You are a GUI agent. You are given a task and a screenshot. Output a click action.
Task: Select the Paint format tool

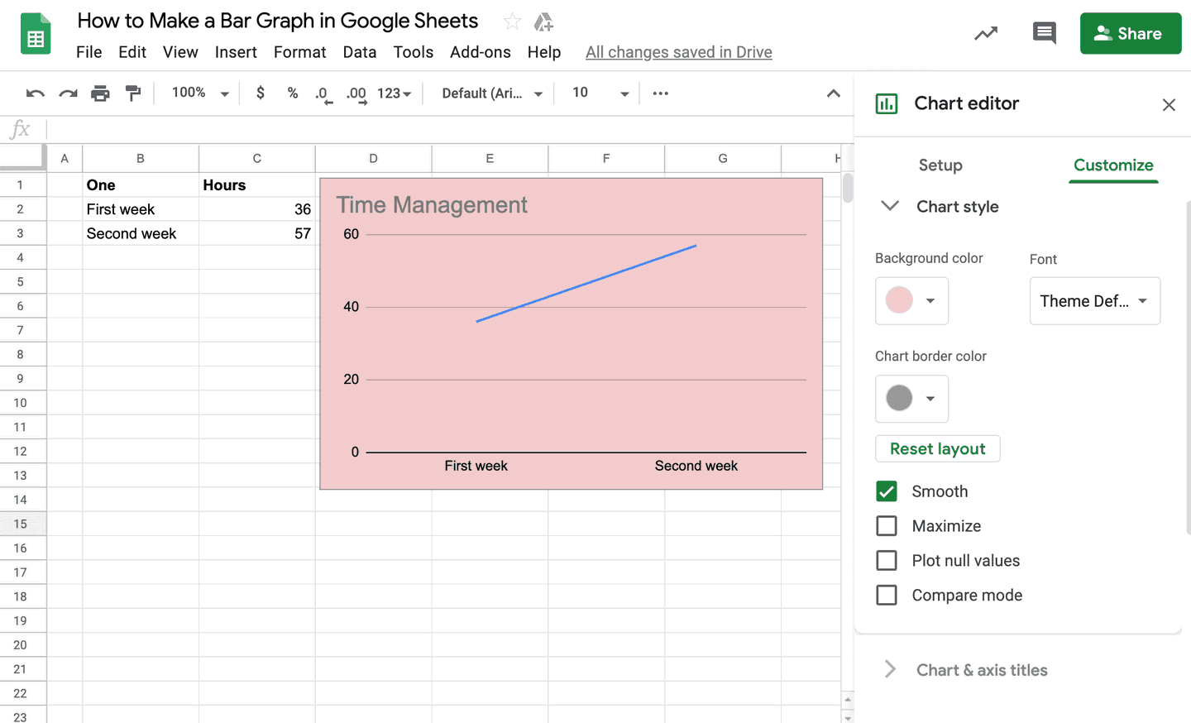point(133,93)
